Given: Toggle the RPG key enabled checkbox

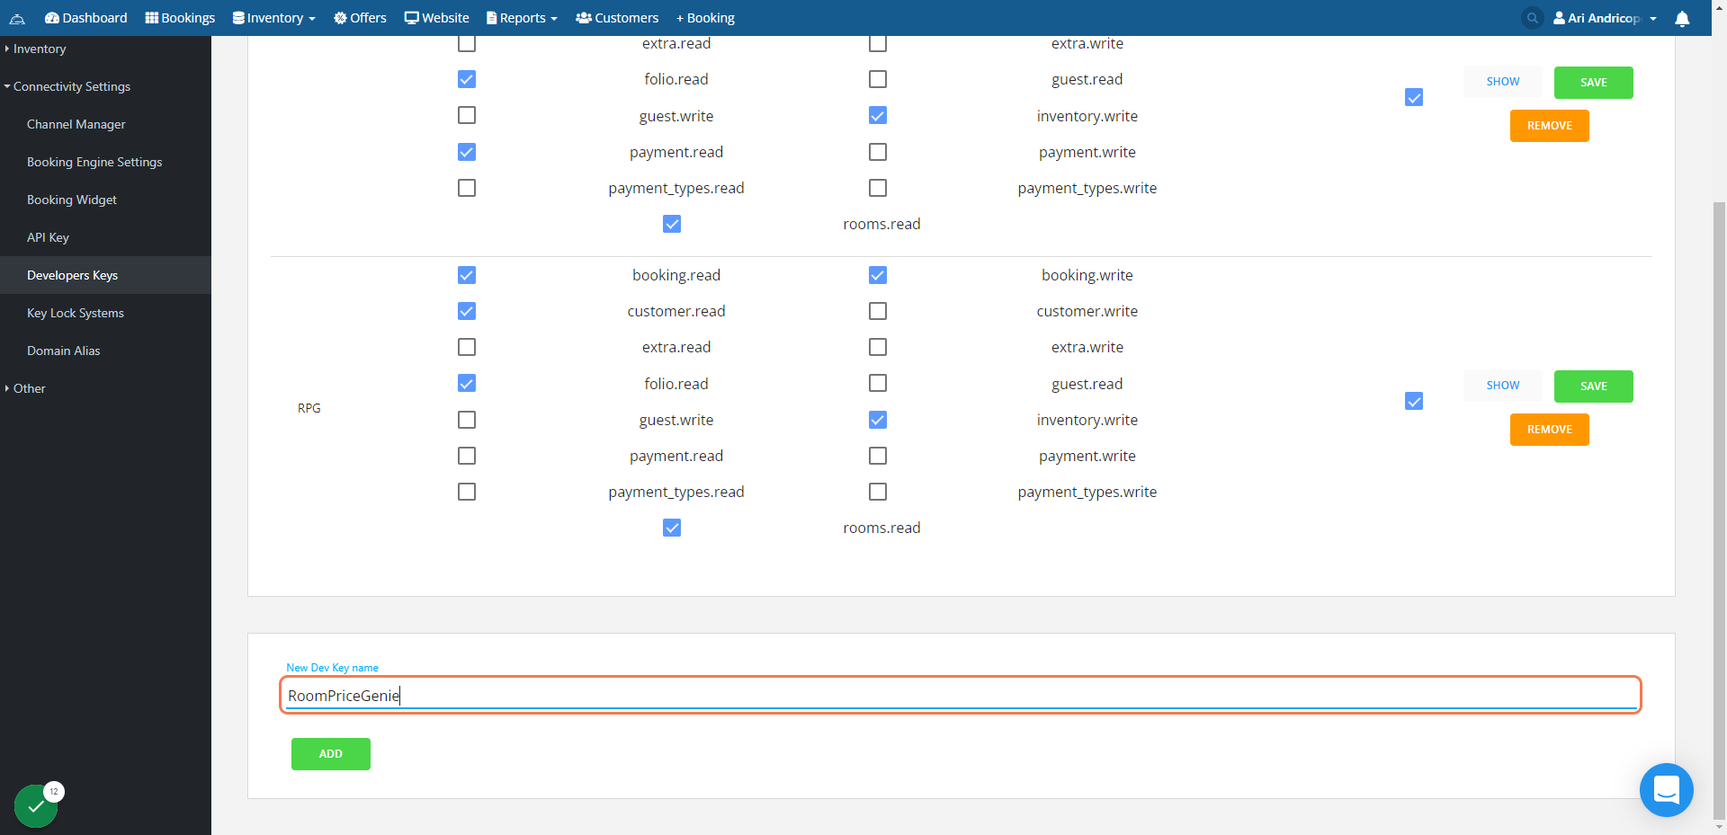Looking at the screenshot, I should click(1414, 401).
